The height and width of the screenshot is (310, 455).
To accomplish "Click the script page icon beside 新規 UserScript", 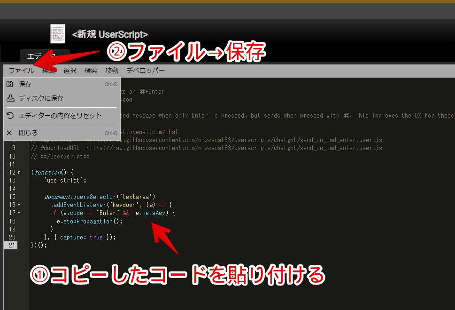I will 57,34.
